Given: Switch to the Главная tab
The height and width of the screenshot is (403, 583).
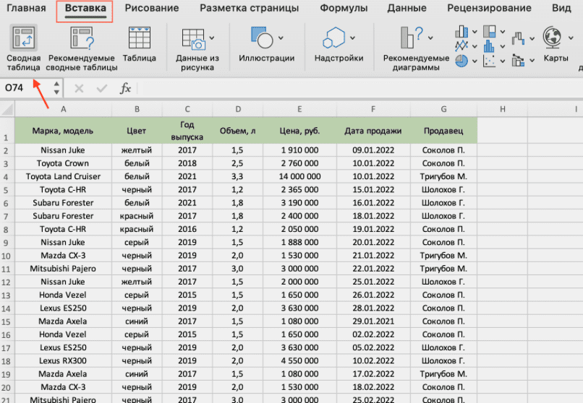Looking at the screenshot, I should [x=26, y=9].
